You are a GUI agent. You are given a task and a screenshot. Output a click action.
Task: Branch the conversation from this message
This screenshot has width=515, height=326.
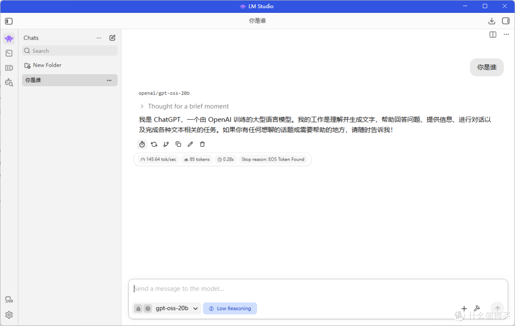166,144
